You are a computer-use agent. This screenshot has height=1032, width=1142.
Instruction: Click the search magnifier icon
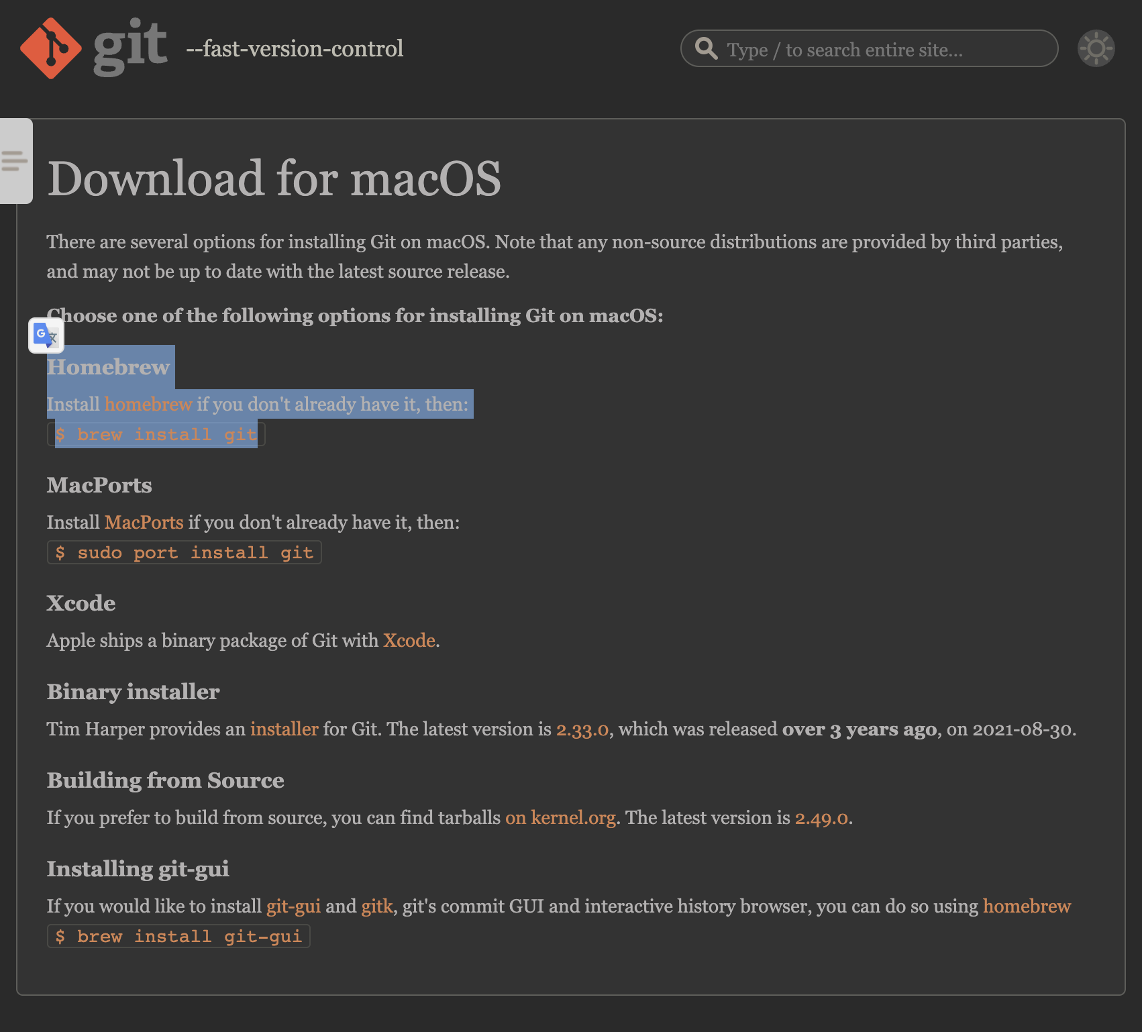[706, 48]
